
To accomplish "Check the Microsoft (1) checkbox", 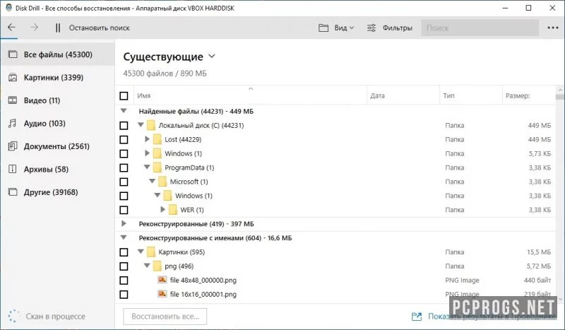I will coord(124,182).
